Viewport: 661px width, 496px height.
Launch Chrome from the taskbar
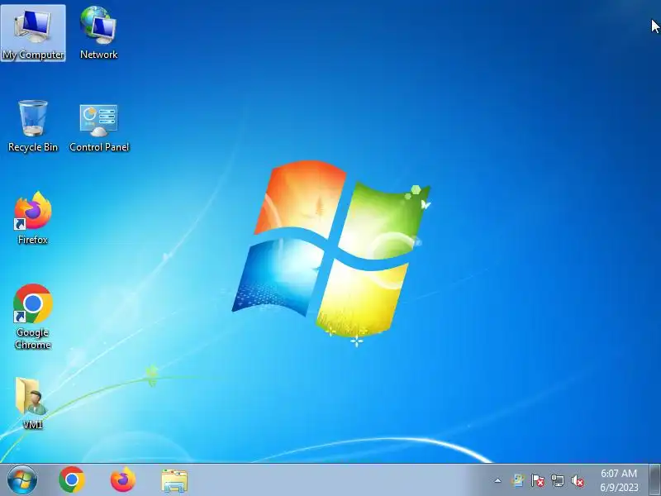click(x=72, y=480)
